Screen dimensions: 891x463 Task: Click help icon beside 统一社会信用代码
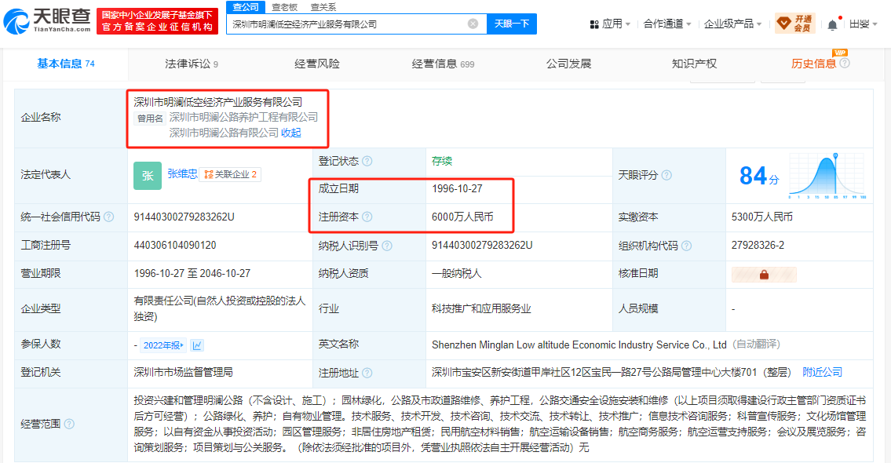click(108, 217)
